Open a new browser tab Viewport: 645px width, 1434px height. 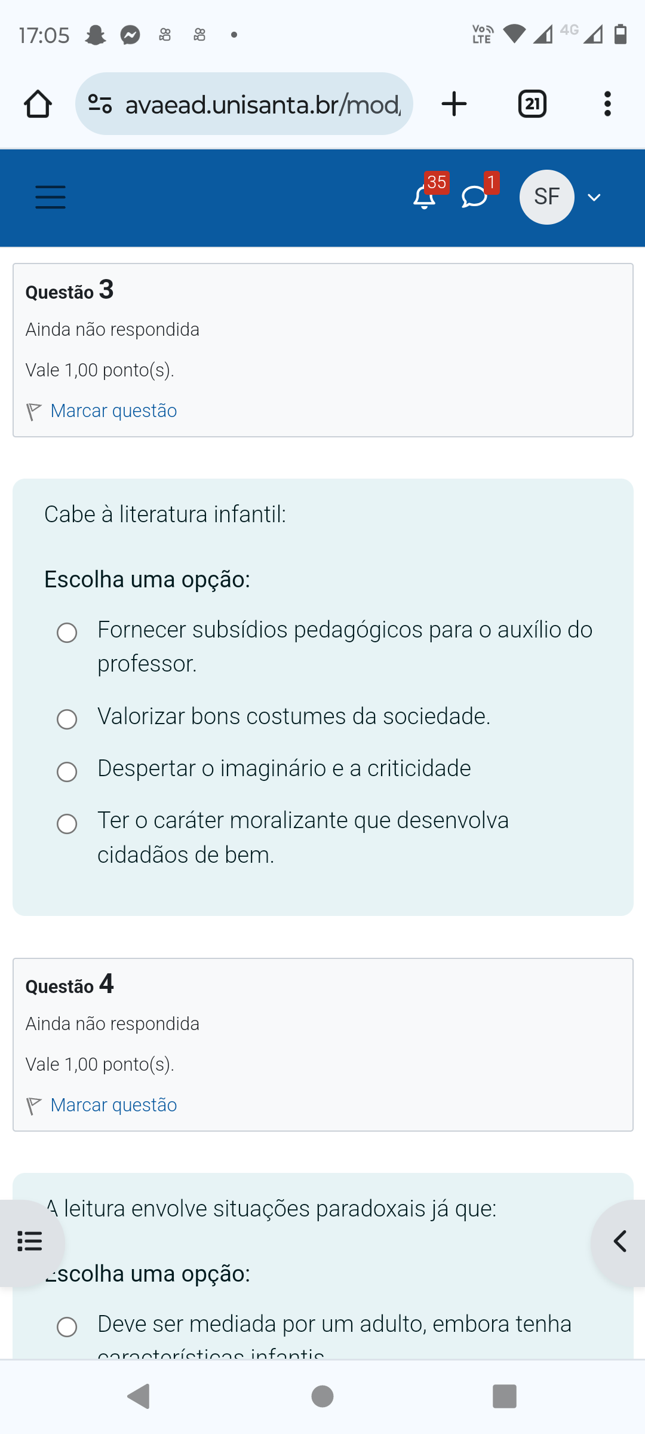click(x=454, y=104)
